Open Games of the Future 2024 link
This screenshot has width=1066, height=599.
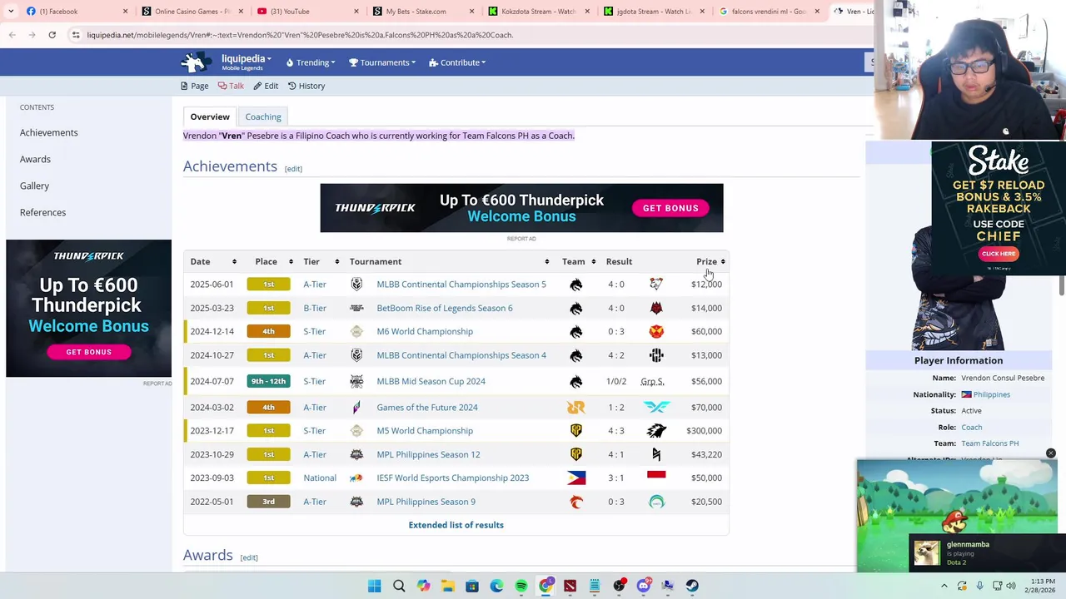(x=427, y=408)
